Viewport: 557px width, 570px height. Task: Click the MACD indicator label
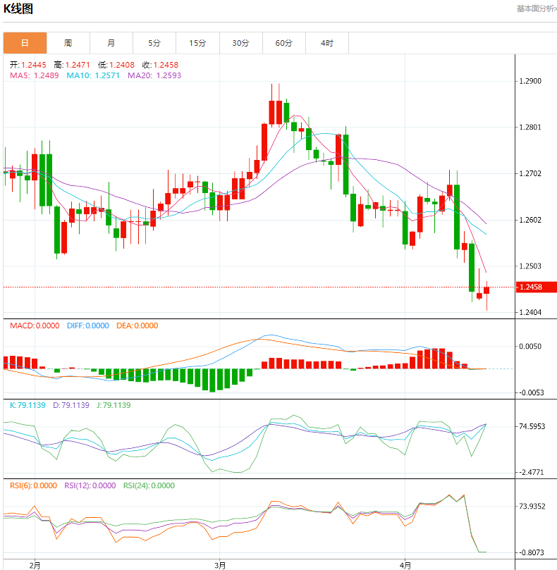(x=35, y=326)
